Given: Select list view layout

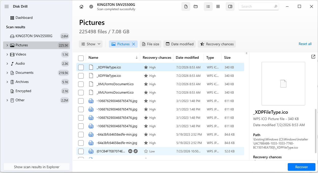Looking at the screenshot, I should 208,7.
